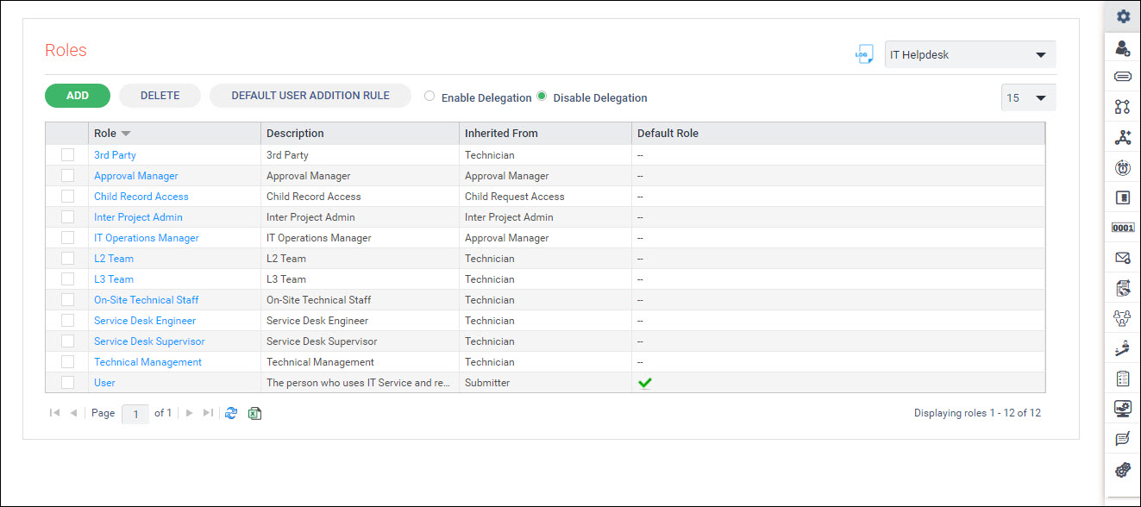Image resolution: width=1141 pixels, height=507 pixels.
Task: Tick the checkbox for 3rd Party role
Action: [x=67, y=155]
